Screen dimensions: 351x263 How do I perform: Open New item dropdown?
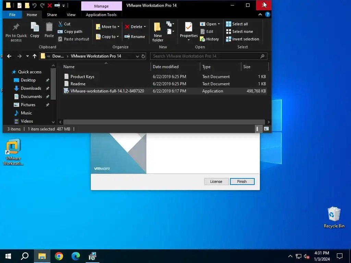click(170, 24)
